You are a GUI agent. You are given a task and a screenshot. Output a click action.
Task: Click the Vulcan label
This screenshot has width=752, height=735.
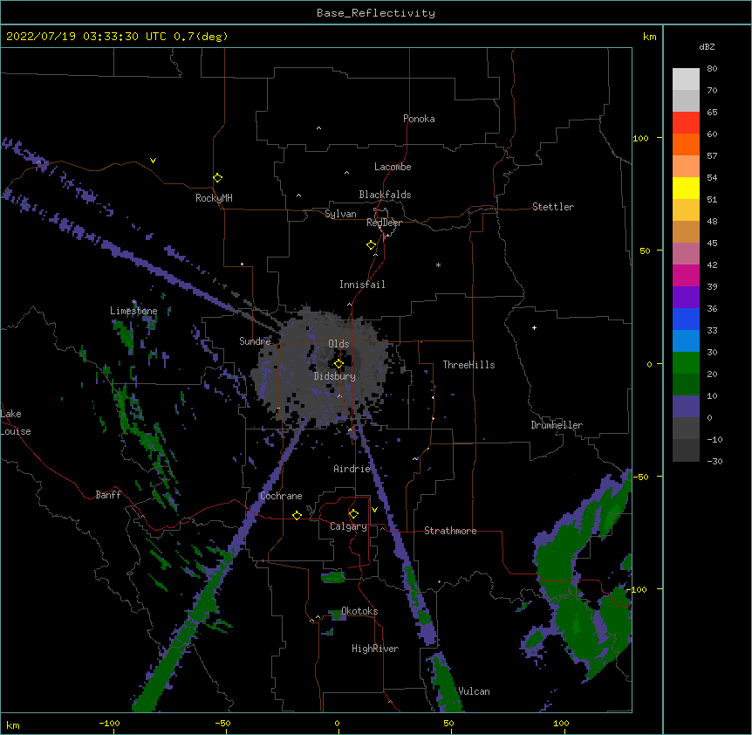[x=474, y=691]
